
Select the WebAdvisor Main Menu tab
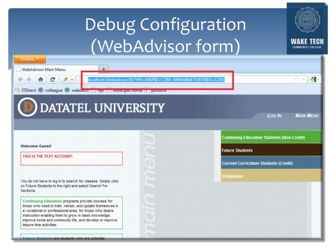click(56, 69)
